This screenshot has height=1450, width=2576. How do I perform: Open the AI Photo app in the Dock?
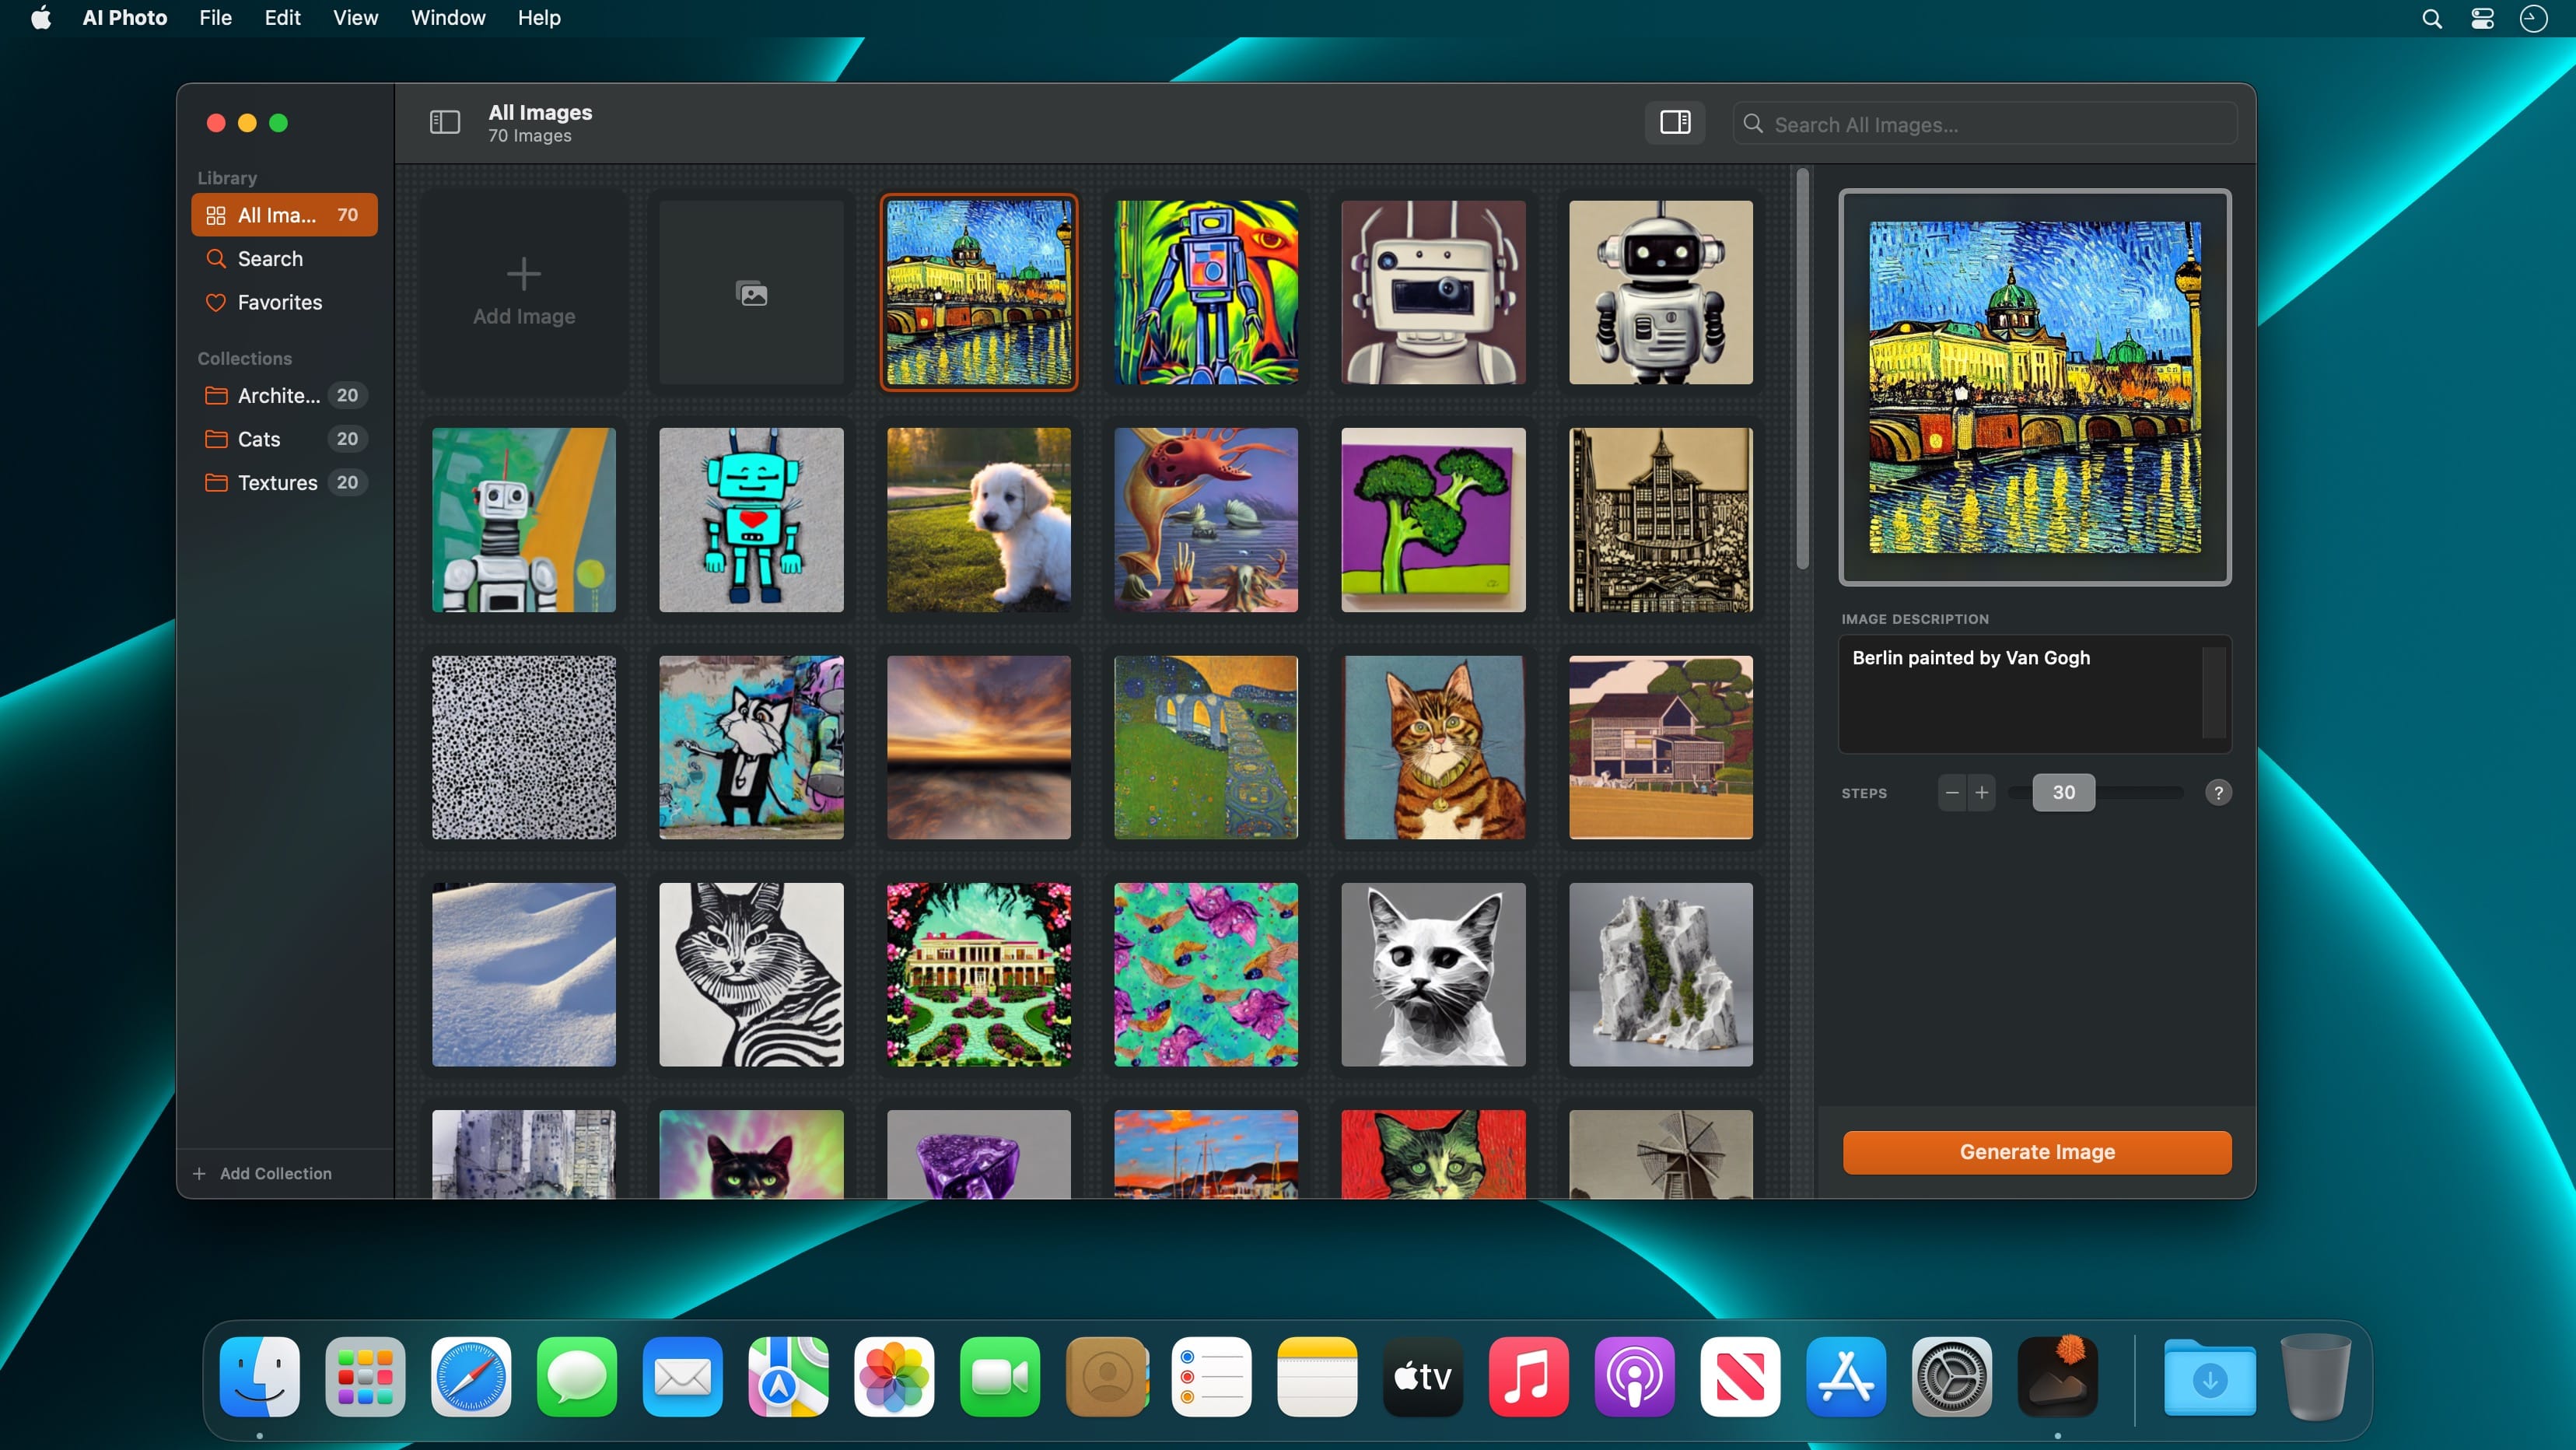coord(2057,1377)
